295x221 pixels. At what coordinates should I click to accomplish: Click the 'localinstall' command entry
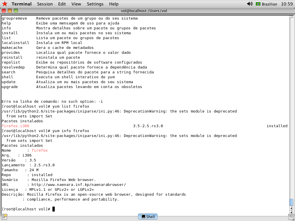16,43
